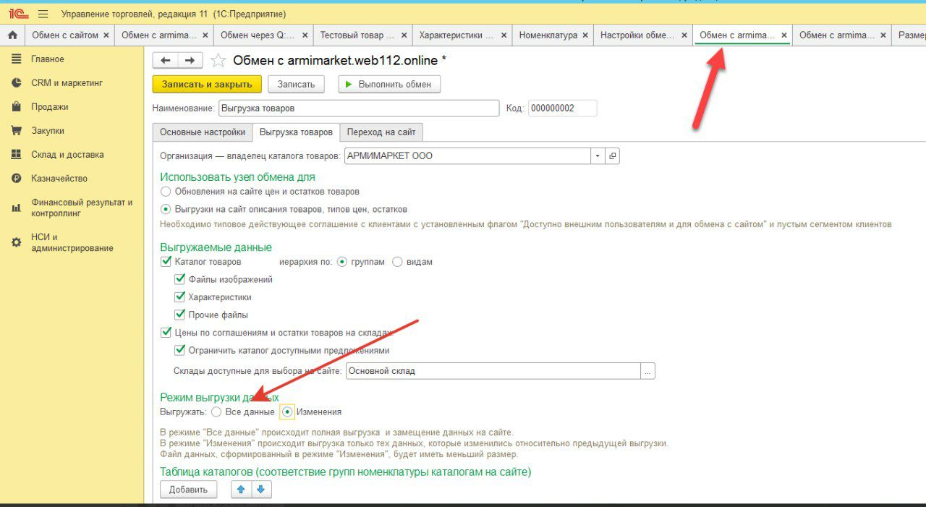Open Финансовый результат и контроллинг section
Screen dimensions: 926x507
81,208
